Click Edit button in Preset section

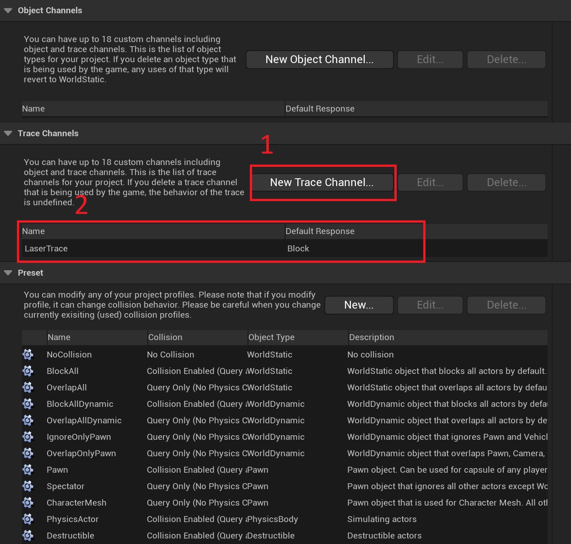pos(430,305)
